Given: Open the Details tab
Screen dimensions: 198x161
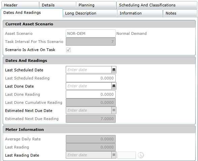Looking at the screenshot, I should point(57,5).
